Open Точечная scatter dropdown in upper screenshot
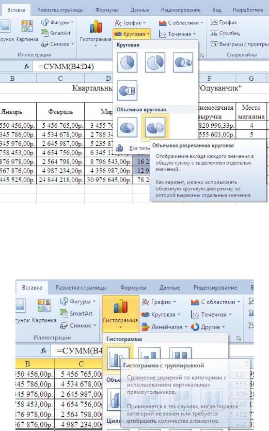The image size is (269, 431). point(178,34)
